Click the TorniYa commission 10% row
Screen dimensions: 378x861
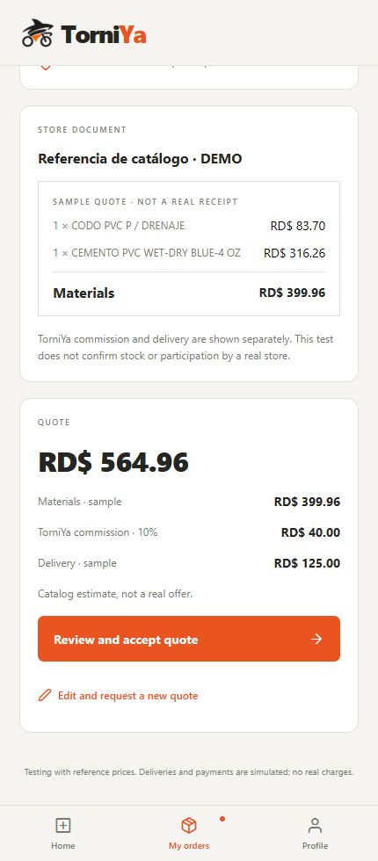[x=189, y=532]
